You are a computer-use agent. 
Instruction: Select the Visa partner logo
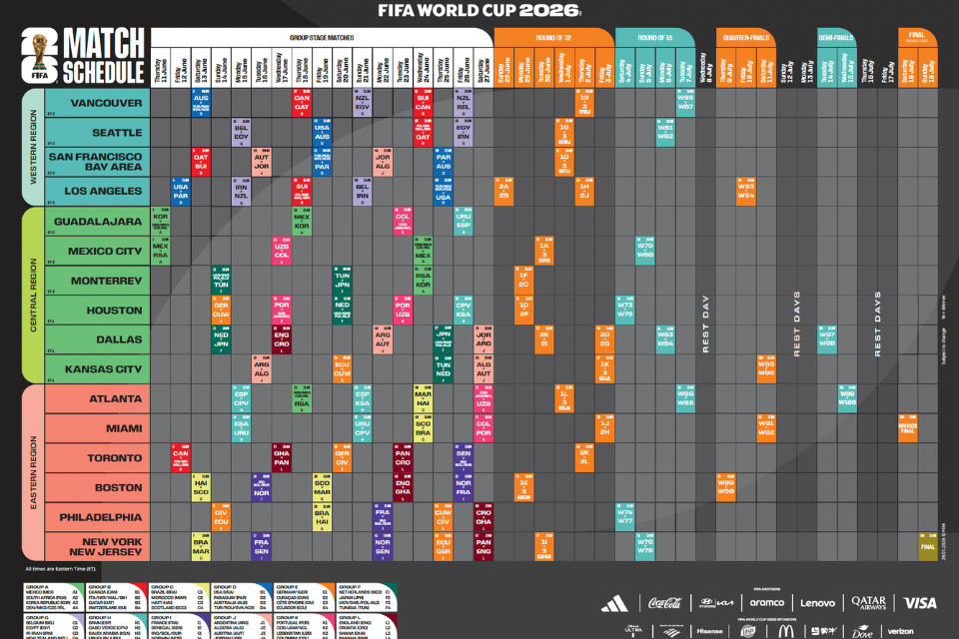(920, 603)
